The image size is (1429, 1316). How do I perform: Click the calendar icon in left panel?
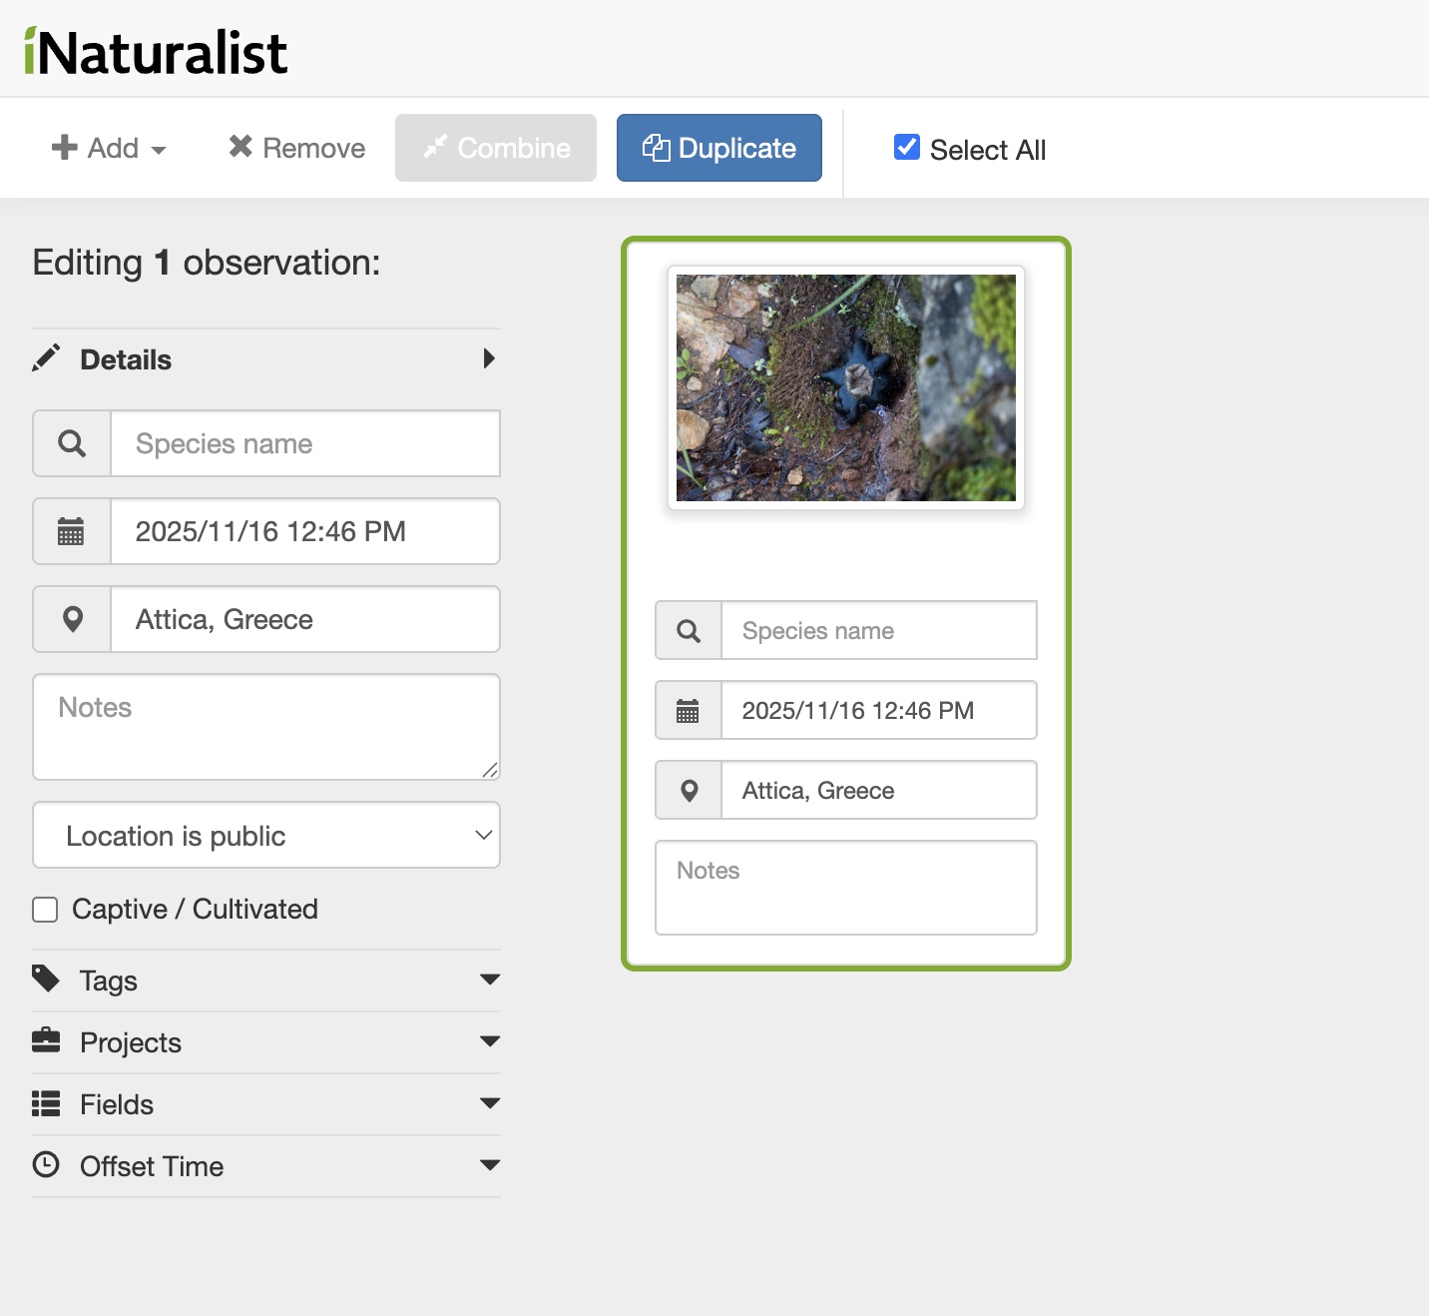point(71,531)
